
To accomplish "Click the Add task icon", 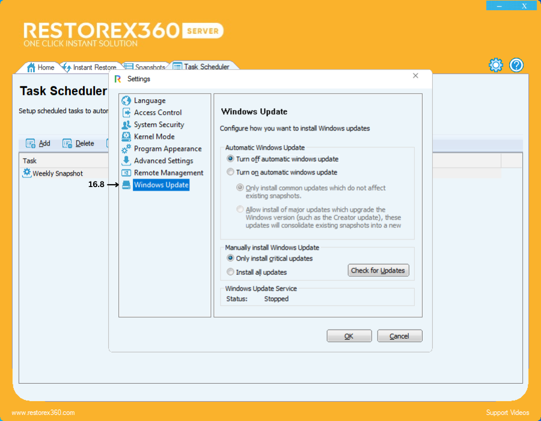I will pos(31,143).
